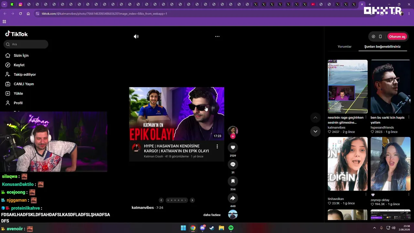Screen dimensions: 414x233
Task: Open the 'ben bu sarki icin hapis yattım' thumbnail
Action: tap(390, 87)
